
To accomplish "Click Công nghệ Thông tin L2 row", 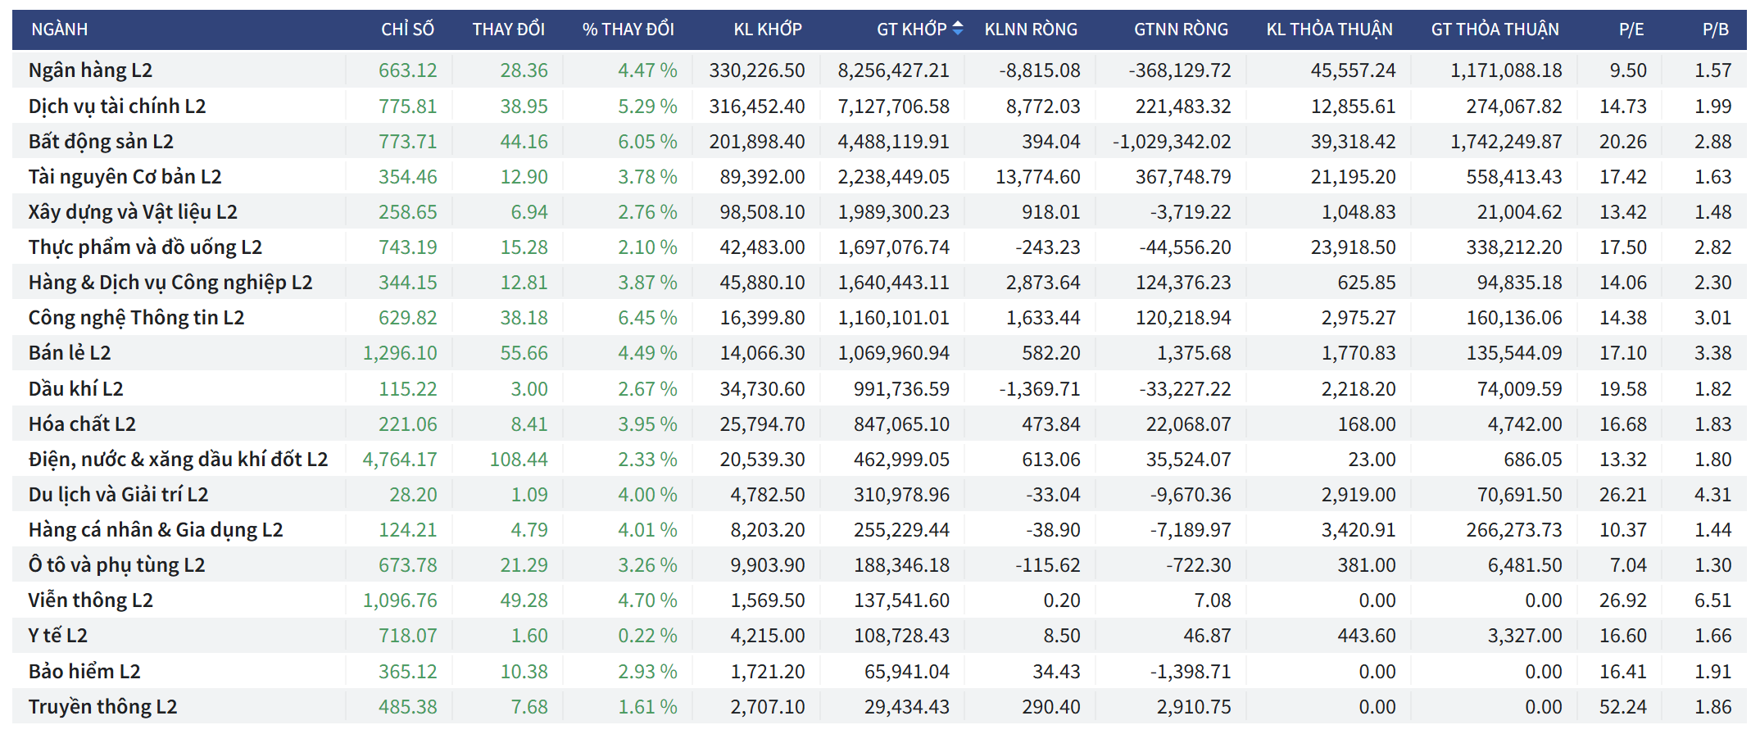I will (x=136, y=318).
